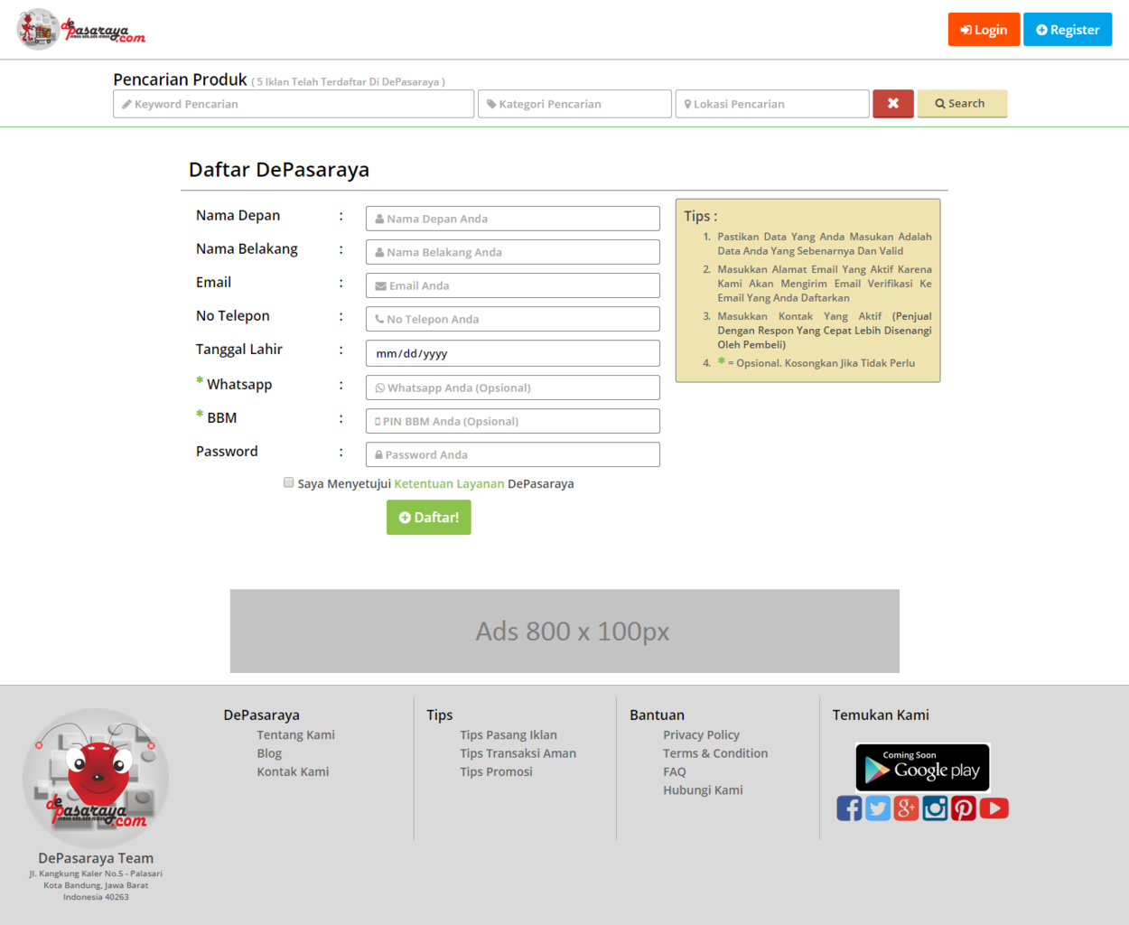Open the Instagram social icon

pyautogui.click(x=935, y=808)
